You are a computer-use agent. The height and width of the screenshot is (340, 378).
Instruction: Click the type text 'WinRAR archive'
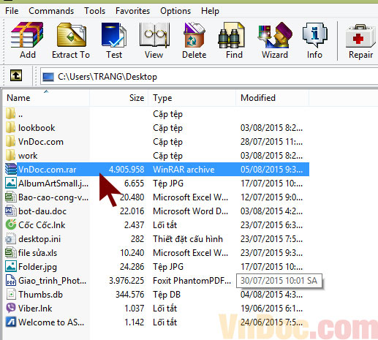point(184,170)
